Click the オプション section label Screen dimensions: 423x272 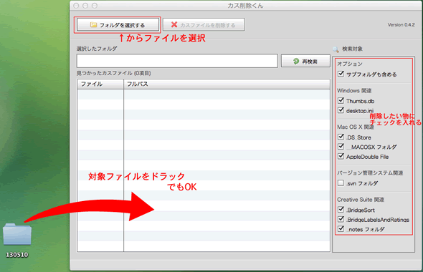click(x=350, y=64)
